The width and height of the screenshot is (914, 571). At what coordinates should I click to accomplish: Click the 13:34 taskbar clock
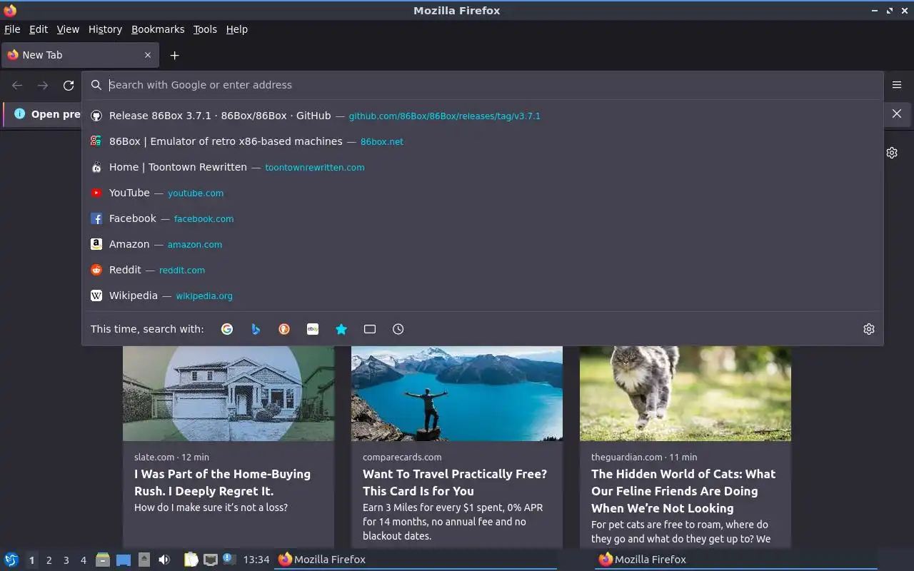point(256,560)
